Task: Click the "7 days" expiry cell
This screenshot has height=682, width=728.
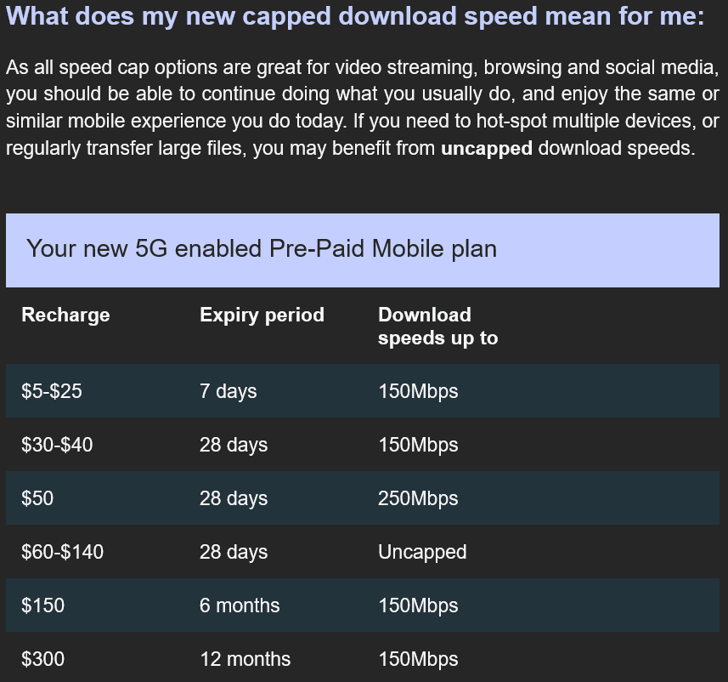Action: pyautogui.click(x=228, y=391)
